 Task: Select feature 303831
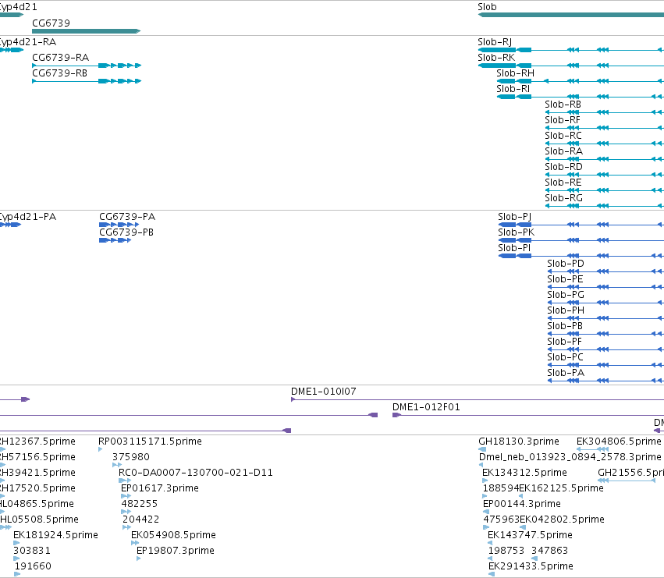click(x=16, y=558)
